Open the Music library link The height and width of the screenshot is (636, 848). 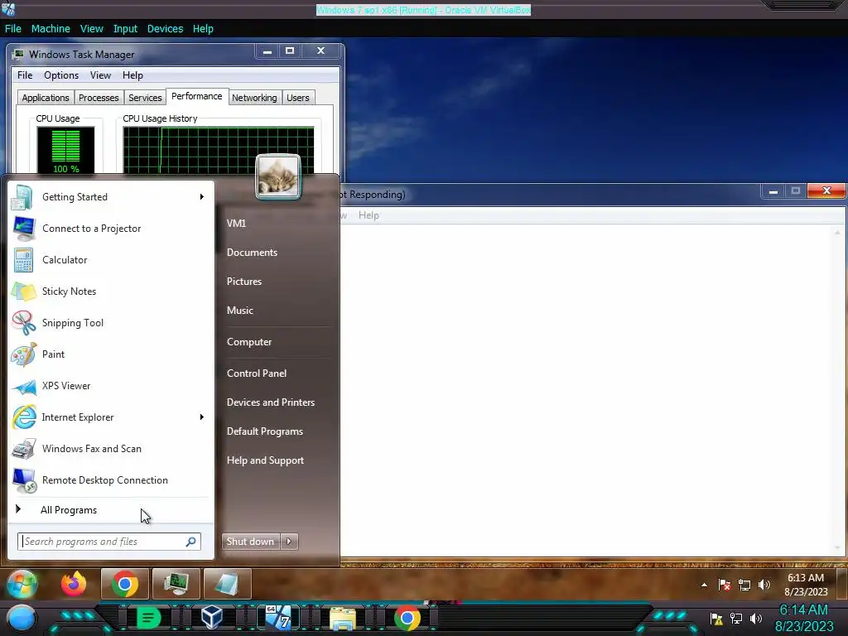click(240, 311)
